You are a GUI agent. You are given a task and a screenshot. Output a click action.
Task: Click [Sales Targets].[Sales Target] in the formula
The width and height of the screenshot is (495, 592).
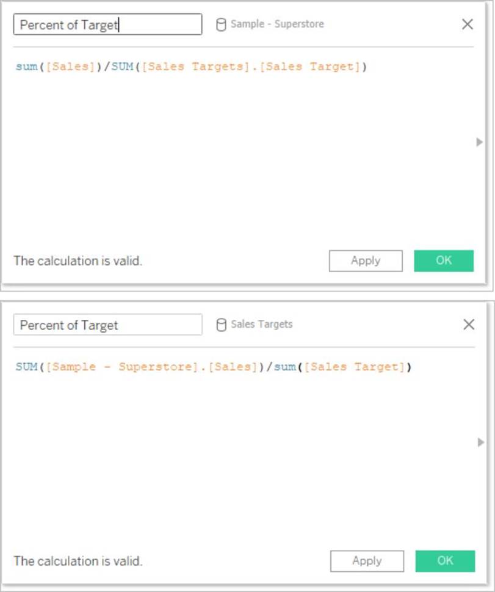coord(250,67)
